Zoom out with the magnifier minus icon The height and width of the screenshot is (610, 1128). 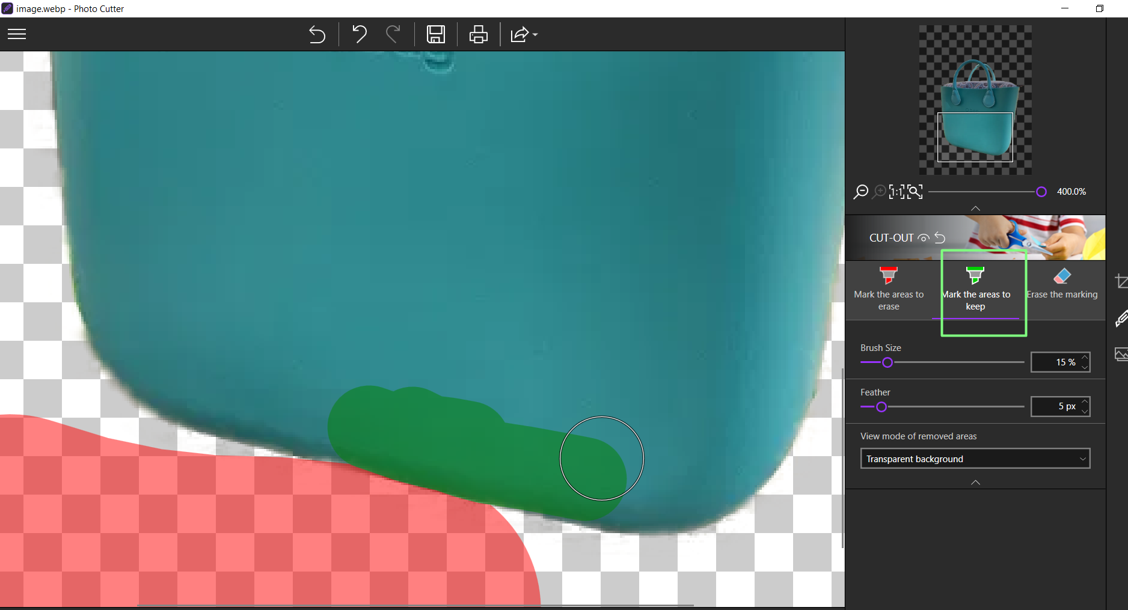pos(861,192)
